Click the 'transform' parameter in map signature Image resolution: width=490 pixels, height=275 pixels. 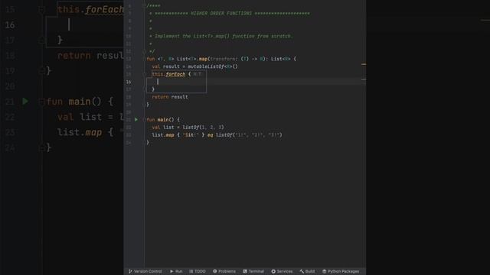tap(222, 59)
